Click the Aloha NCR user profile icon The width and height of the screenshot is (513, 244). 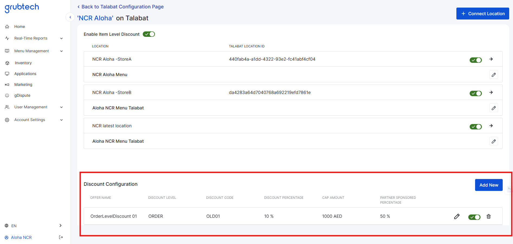tap(7, 238)
